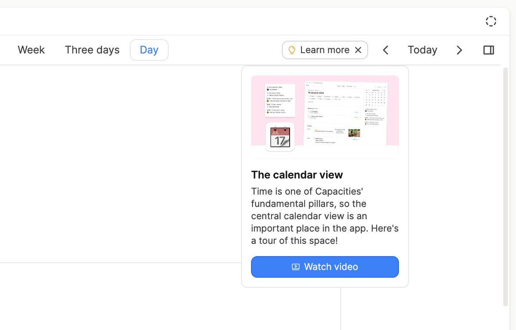
Task: Dismiss the Learn more tip with the X
Action: click(358, 50)
